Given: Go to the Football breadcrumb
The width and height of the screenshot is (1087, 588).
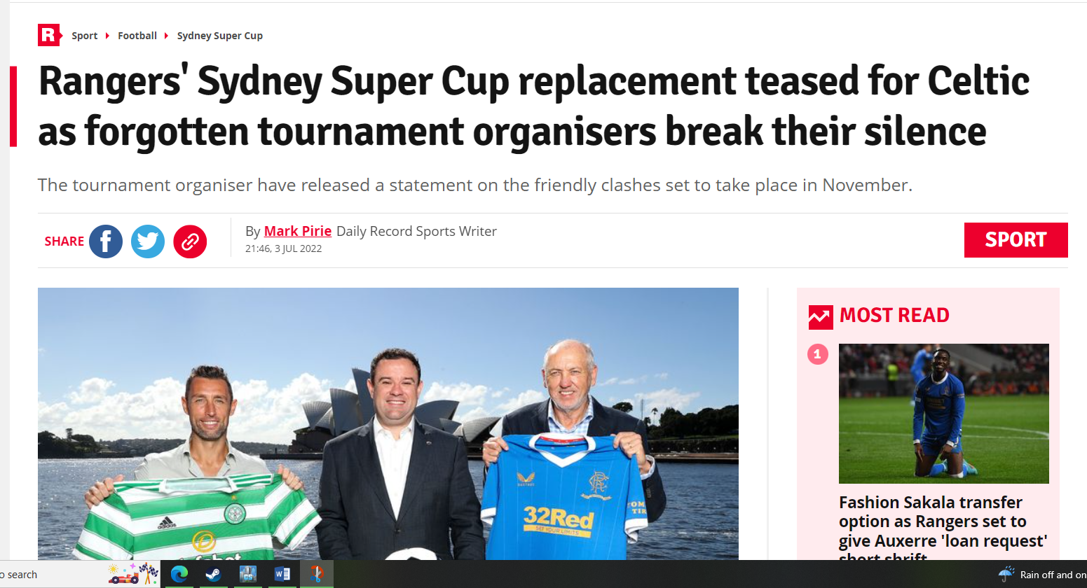Looking at the screenshot, I should coord(137,36).
